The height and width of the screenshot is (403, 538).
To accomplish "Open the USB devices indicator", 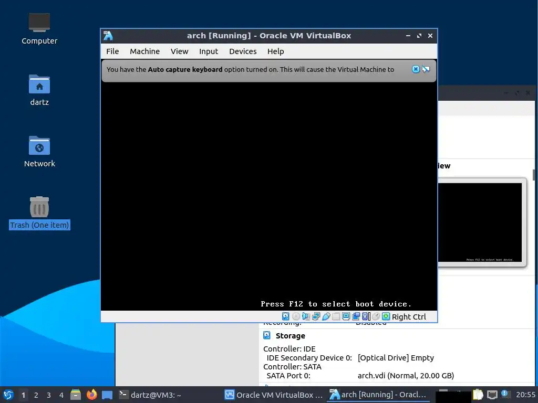I will 326,316.
